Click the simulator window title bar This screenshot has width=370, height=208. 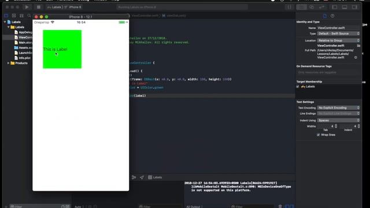point(81,17)
